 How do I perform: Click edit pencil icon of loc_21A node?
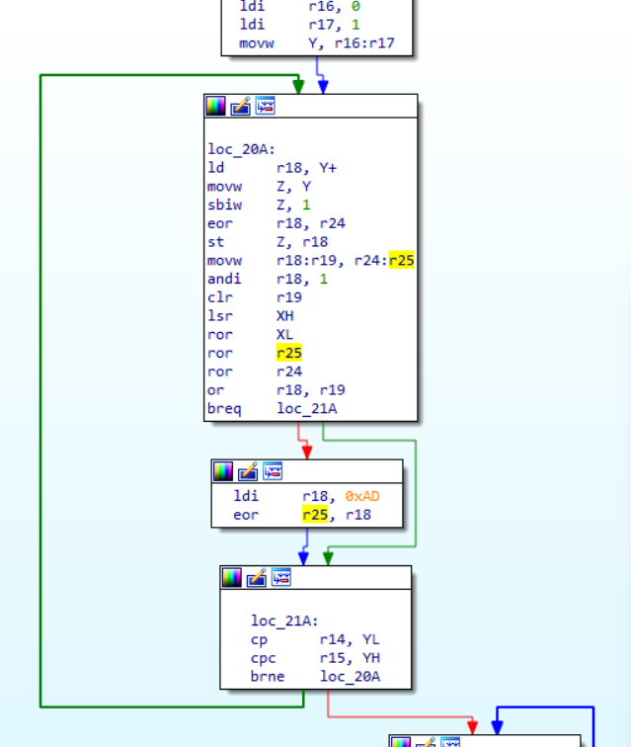coord(257,577)
